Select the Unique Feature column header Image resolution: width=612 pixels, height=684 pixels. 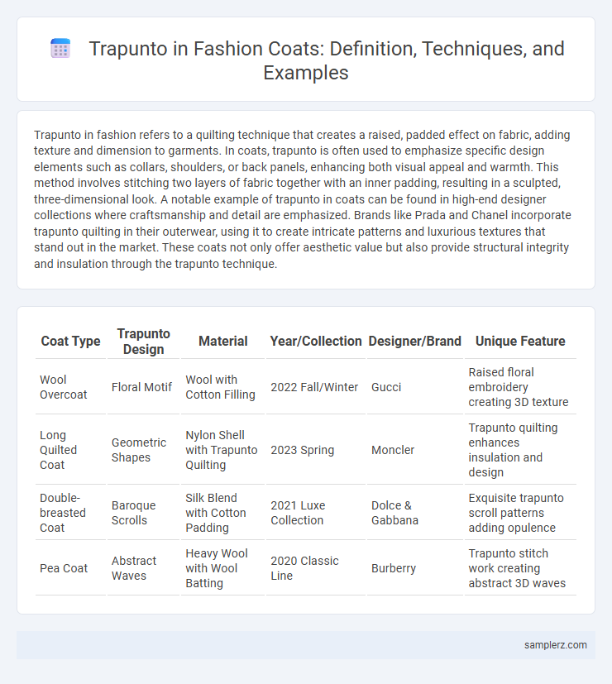click(x=520, y=341)
